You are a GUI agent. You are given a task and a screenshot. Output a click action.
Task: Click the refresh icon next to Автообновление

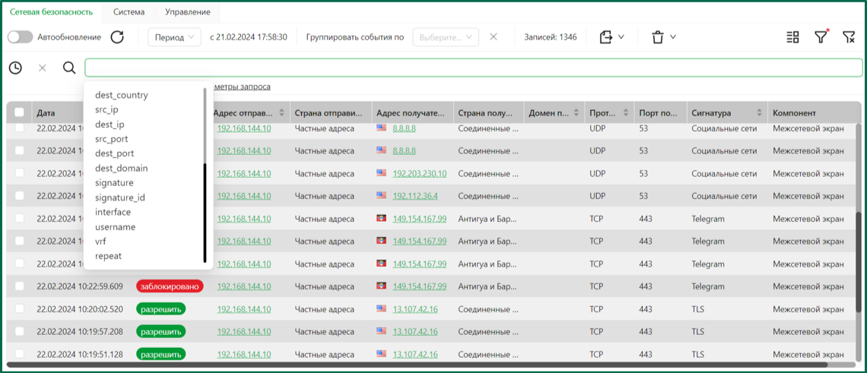coord(117,37)
